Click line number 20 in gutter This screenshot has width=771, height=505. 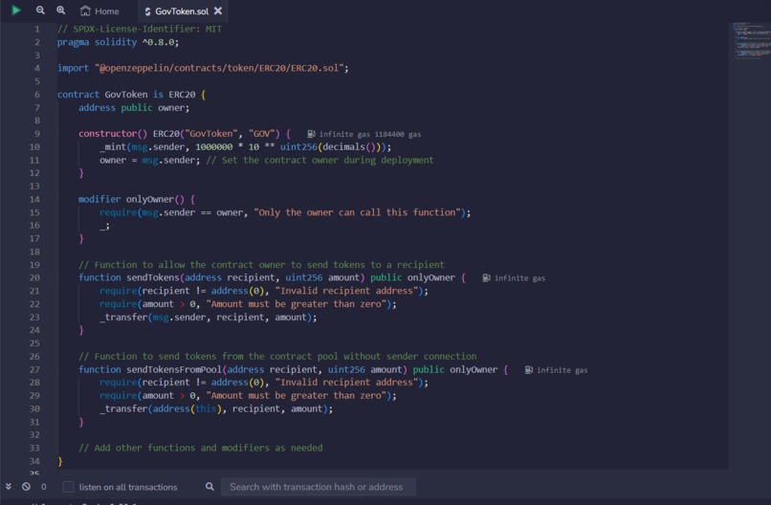click(34, 277)
